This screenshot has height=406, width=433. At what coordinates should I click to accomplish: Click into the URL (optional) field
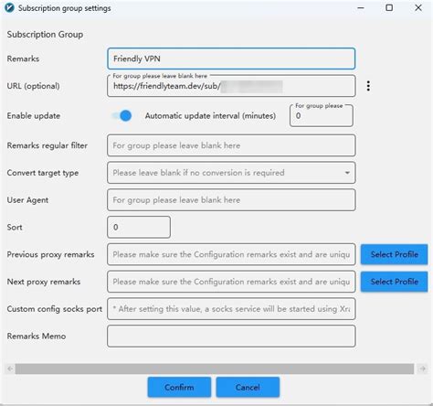click(231, 86)
